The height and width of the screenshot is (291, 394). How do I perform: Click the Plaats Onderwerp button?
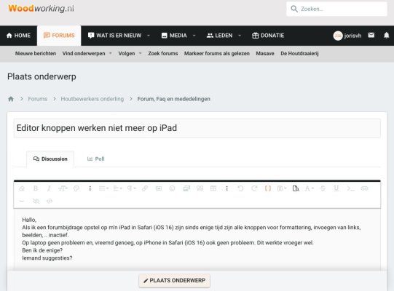(174, 281)
